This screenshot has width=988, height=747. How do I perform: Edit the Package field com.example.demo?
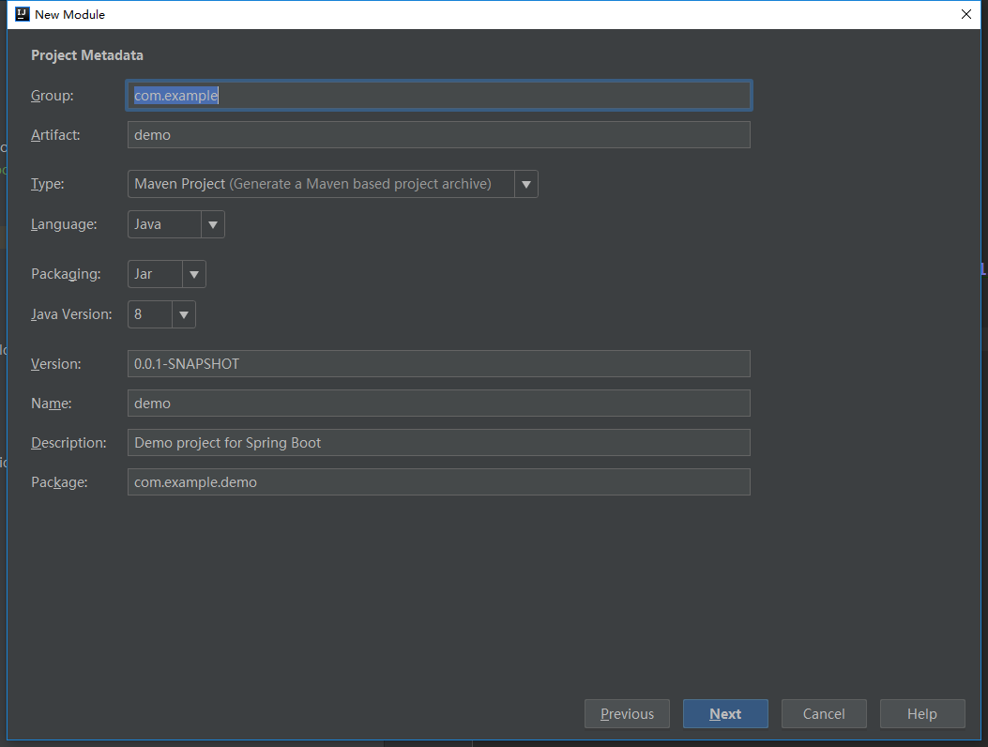(438, 482)
